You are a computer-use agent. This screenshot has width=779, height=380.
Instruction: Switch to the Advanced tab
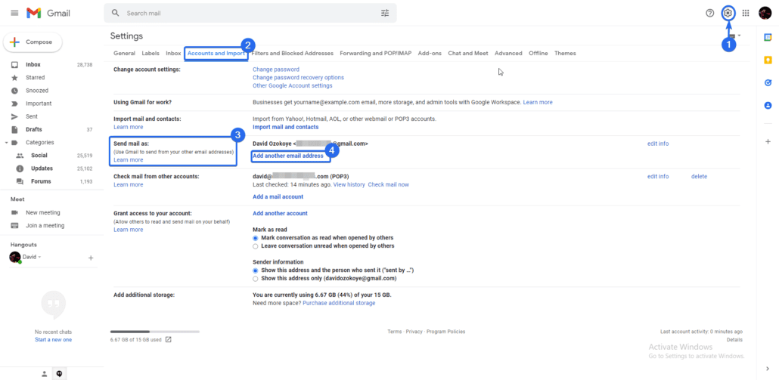[x=508, y=53]
